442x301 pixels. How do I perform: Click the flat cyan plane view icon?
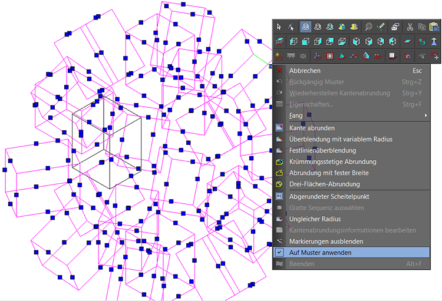[407, 41]
